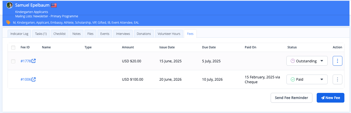The image size is (351, 113).
Task: Switch to the Indicator Log tab
Action: coord(19,34)
